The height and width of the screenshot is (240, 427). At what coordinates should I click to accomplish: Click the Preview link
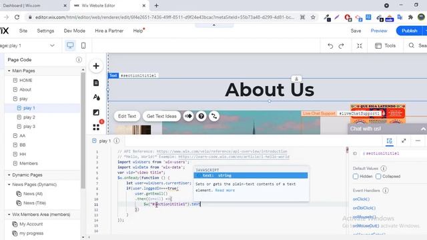point(379,31)
